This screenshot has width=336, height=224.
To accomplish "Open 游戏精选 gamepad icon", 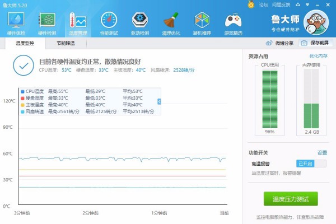I will pyautogui.click(x=233, y=24).
